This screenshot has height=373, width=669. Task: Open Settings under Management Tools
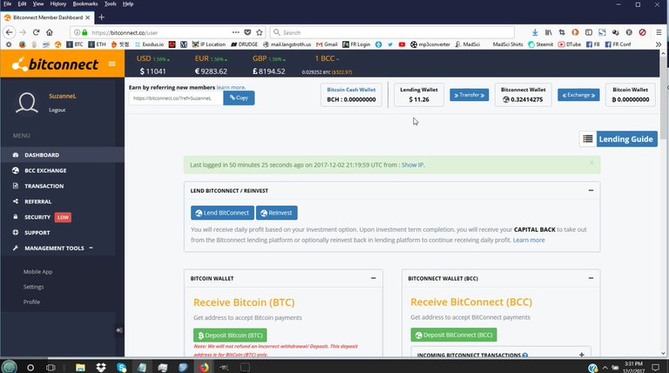tap(33, 287)
